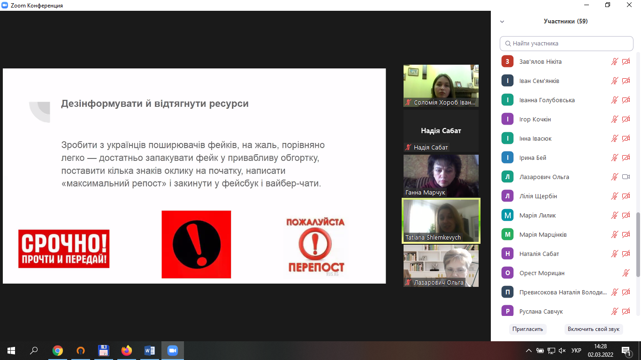Click the Пригласить button

click(527, 329)
